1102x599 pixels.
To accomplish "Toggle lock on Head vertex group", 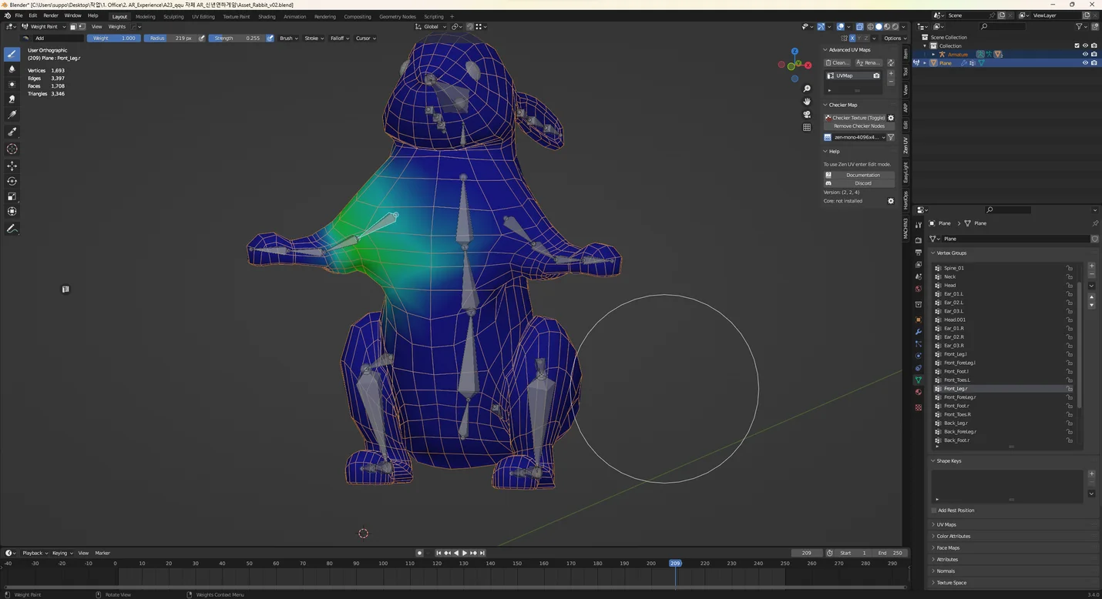I will pyautogui.click(x=1070, y=285).
